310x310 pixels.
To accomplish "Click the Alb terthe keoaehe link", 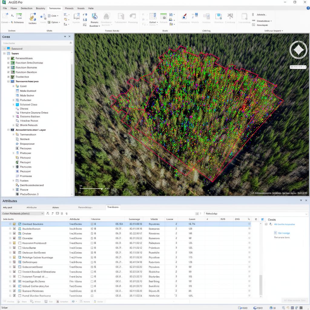I will tap(285, 224).
